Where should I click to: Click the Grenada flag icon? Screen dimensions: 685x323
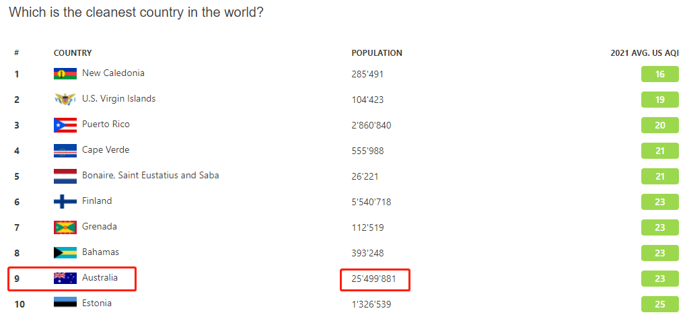tap(65, 227)
